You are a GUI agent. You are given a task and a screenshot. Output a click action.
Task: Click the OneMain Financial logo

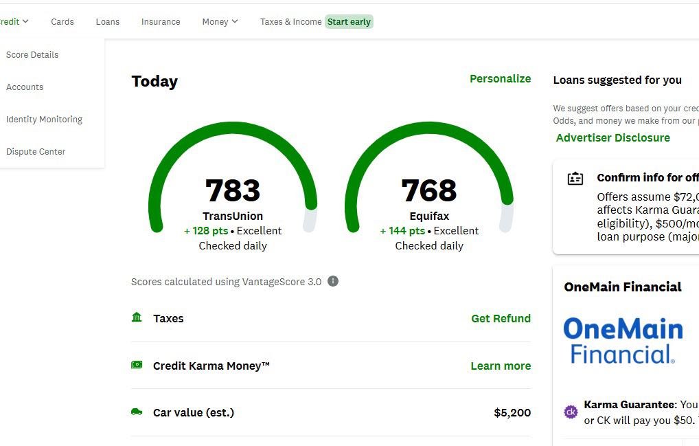pyautogui.click(x=623, y=340)
